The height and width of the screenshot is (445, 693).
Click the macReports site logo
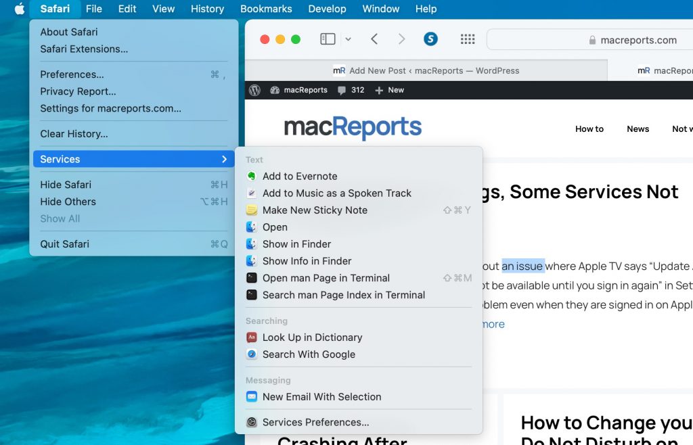(353, 127)
